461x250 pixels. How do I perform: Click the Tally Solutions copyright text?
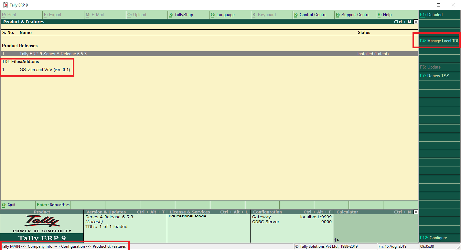326,246
